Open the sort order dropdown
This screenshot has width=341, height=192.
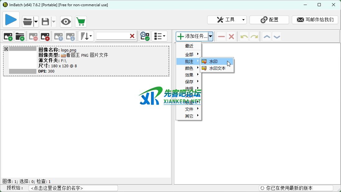click(x=86, y=36)
